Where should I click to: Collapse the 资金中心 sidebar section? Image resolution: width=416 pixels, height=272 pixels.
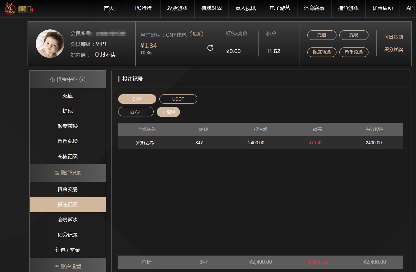pyautogui.click(x=68, y=79)
